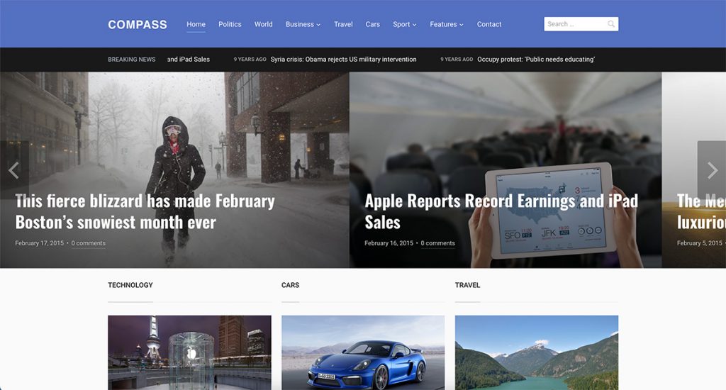Image resolution: width=726 pixels, height=390 pixels.
Task: Select the Travel navigation item
Action: [x=343, y=25]
